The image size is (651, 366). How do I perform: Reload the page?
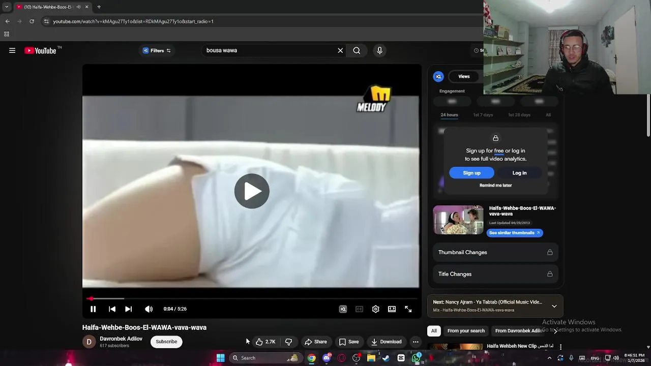32,21
